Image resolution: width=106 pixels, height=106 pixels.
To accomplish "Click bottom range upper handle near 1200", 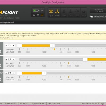I will coord(44,73).
